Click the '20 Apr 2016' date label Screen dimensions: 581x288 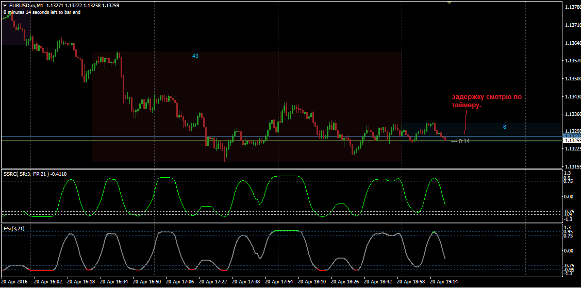coord(14,282)
